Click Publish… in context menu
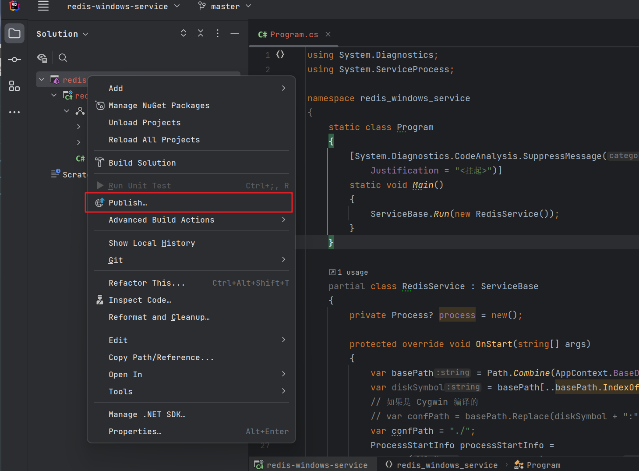 click(x=191, y=202)
